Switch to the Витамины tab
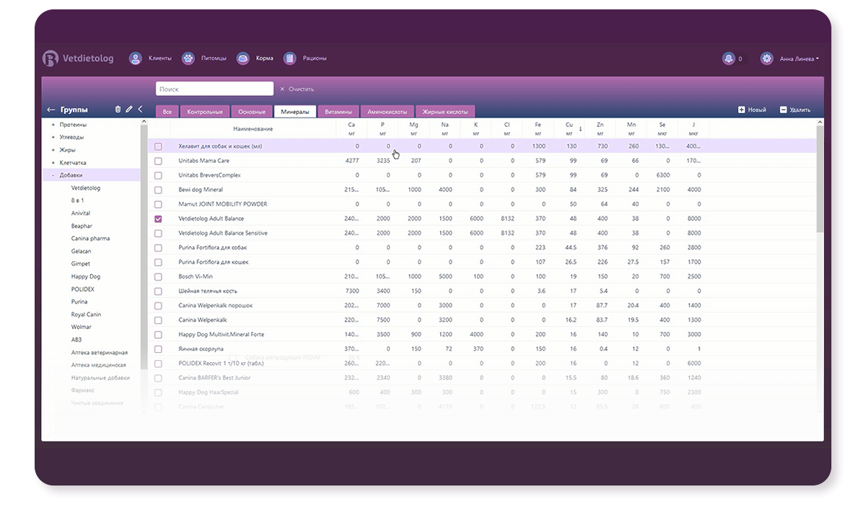This screenshot has width=866, height=505. coord(338,112)
